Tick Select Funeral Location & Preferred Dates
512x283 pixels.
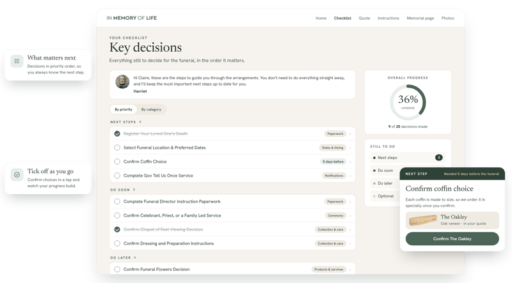[117, 148]
